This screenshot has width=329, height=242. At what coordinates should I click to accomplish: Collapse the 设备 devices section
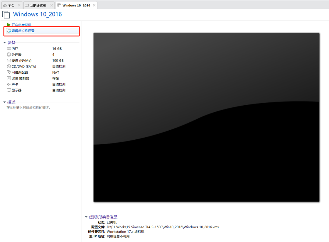pyautogui.click(x=4, y=43)
